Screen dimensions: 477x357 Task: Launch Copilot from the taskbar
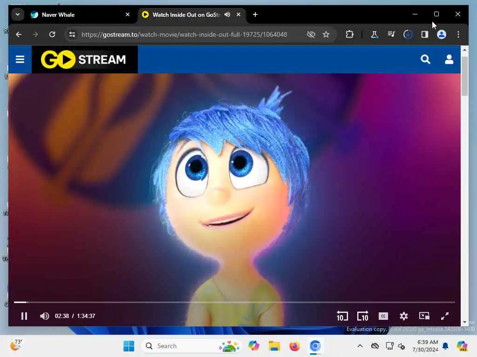[253, 346]
